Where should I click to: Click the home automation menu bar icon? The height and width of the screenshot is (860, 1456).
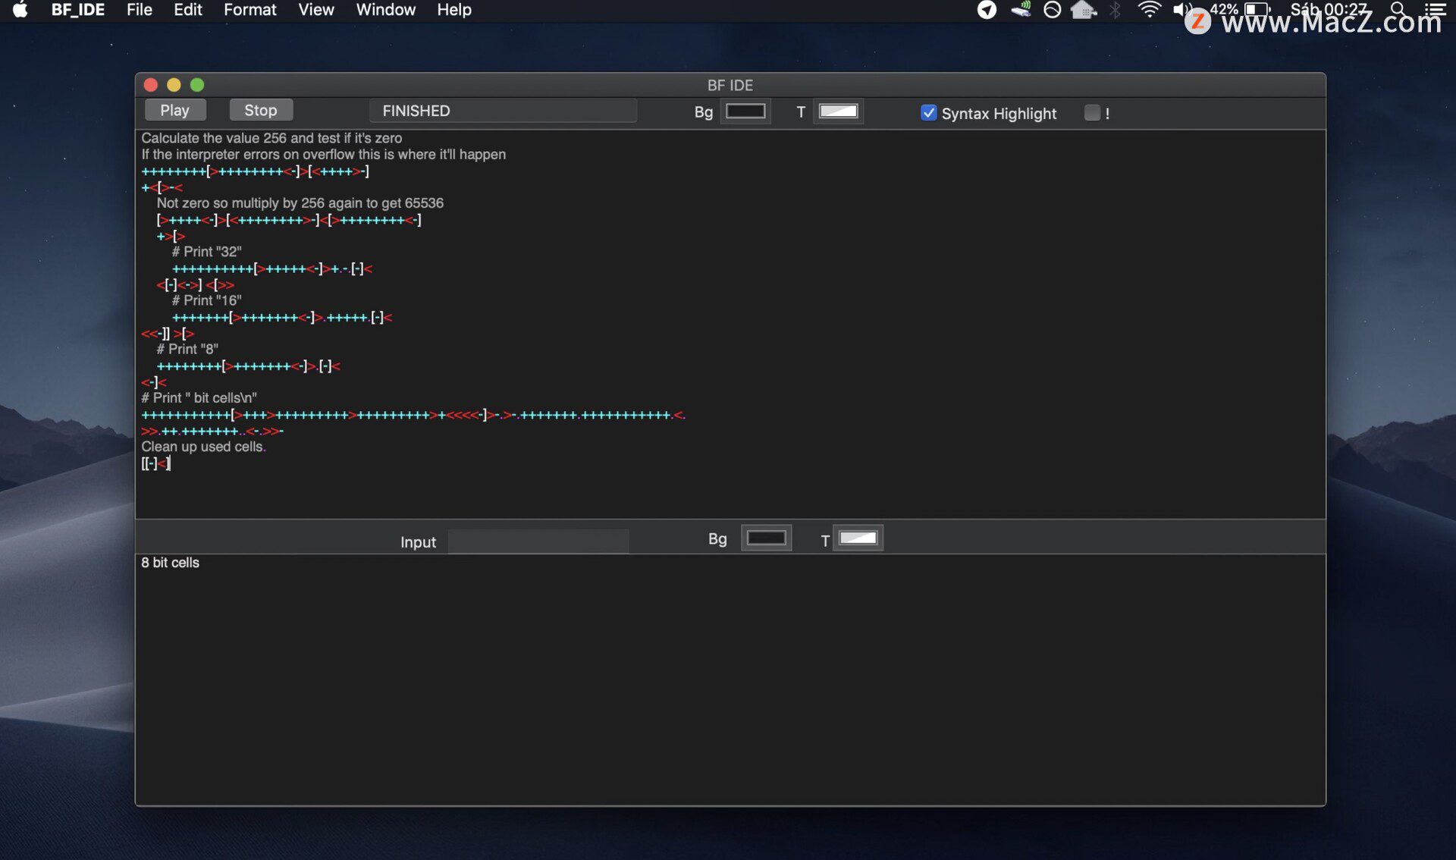[x=1083, y=11]
